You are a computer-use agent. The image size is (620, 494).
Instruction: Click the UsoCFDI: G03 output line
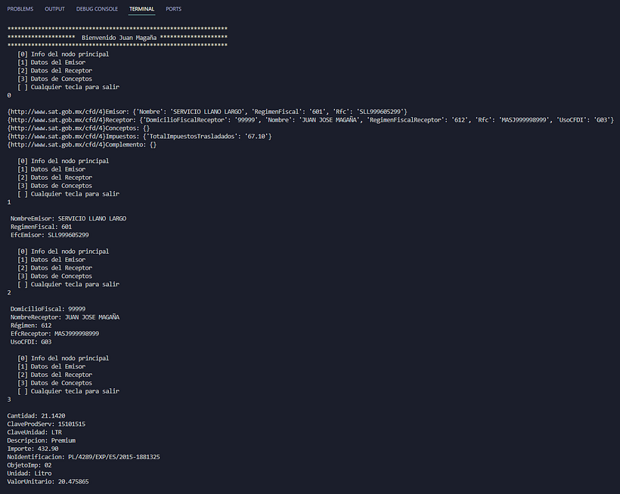[x=31, y=342]
